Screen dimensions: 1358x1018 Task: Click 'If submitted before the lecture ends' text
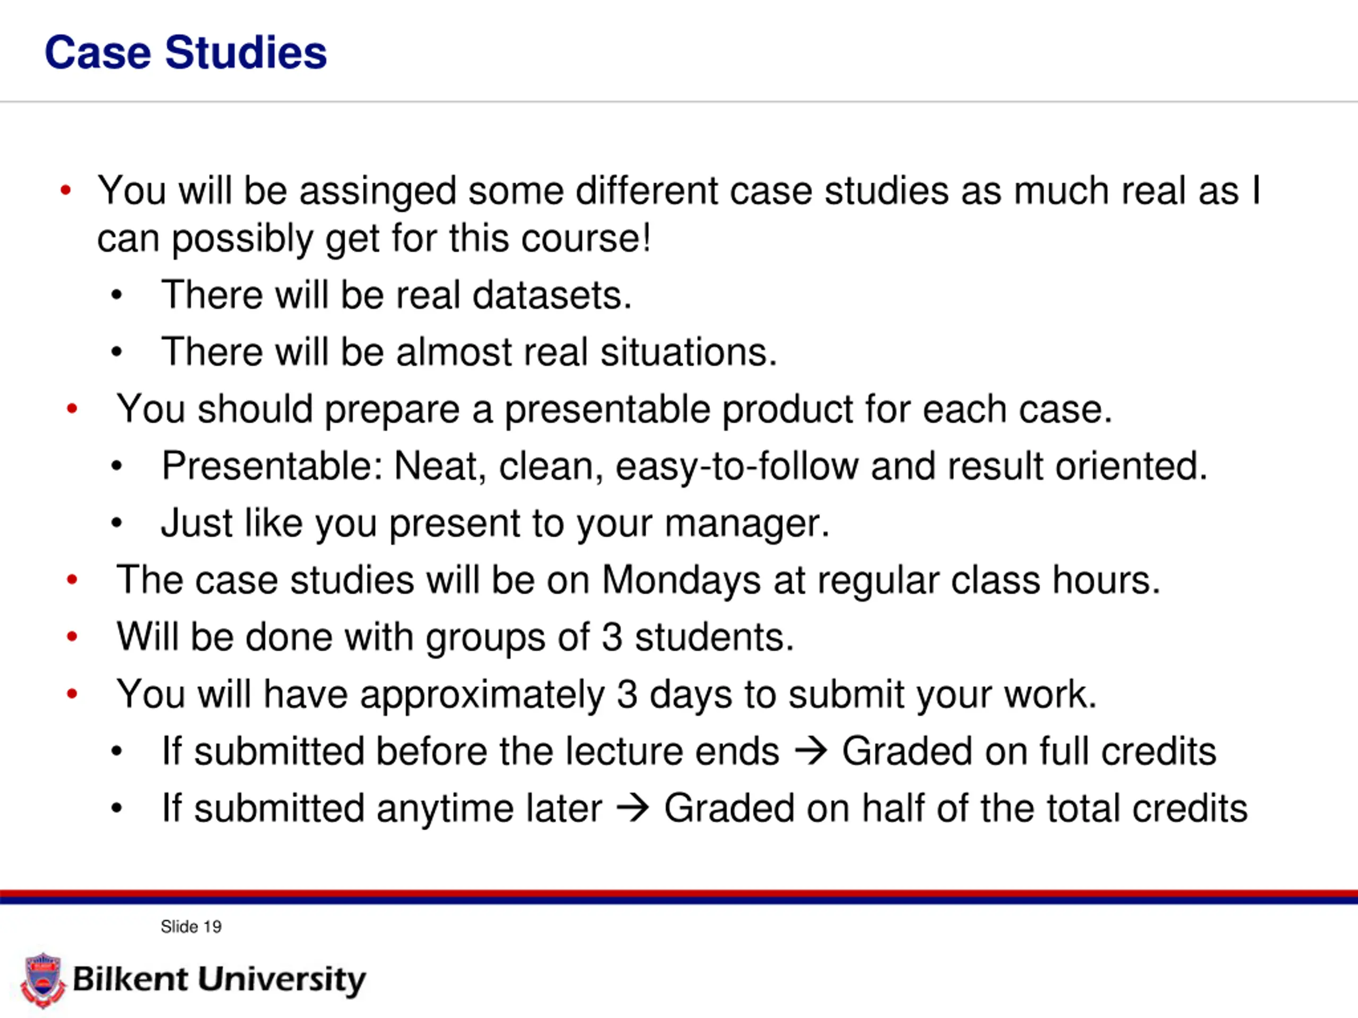(x=471, y=752)
